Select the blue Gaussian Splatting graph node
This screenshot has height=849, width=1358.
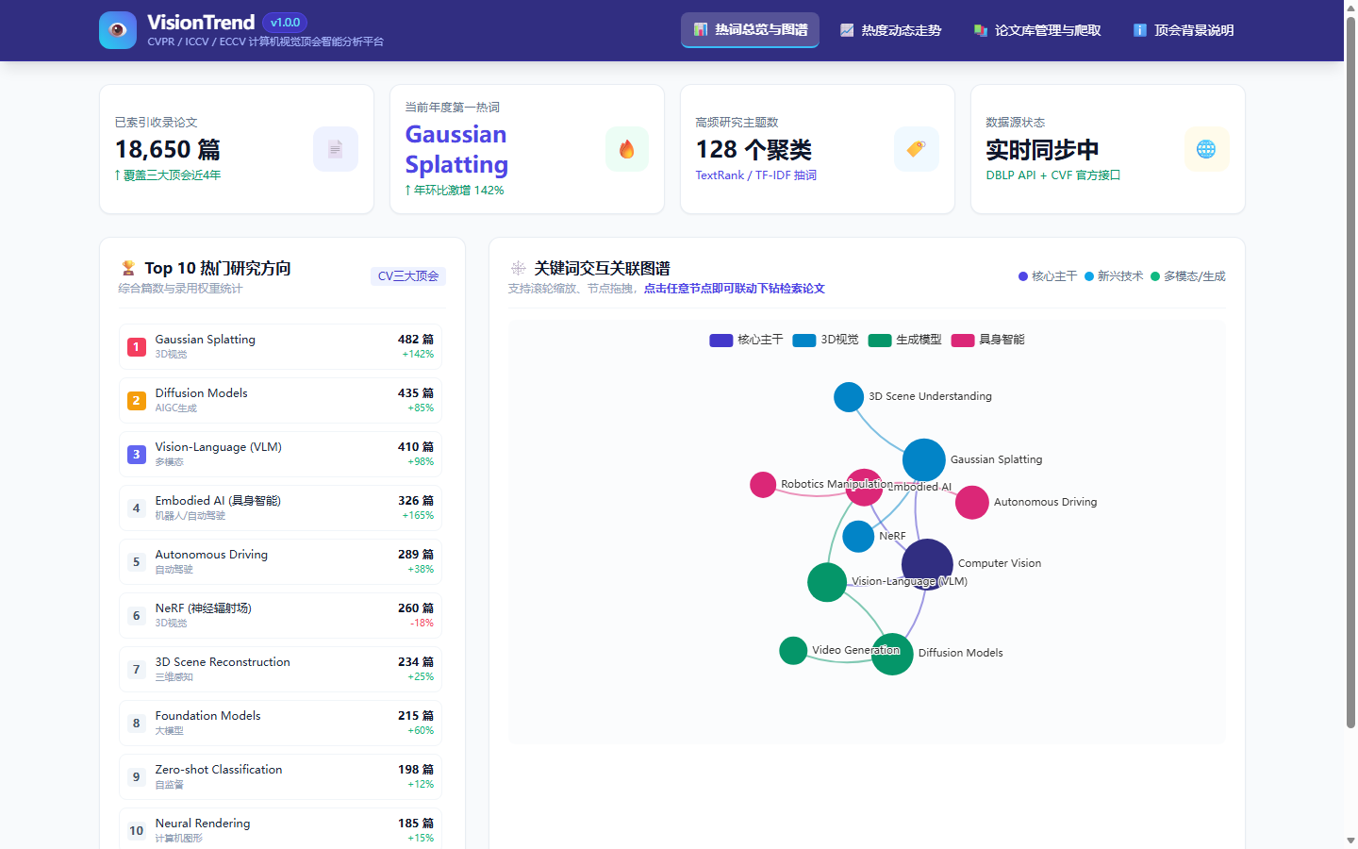point(924,460)
